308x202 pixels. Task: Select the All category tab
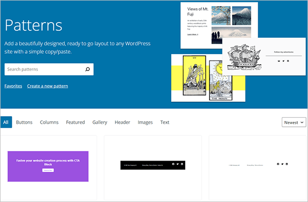click(x=6, y=122)
